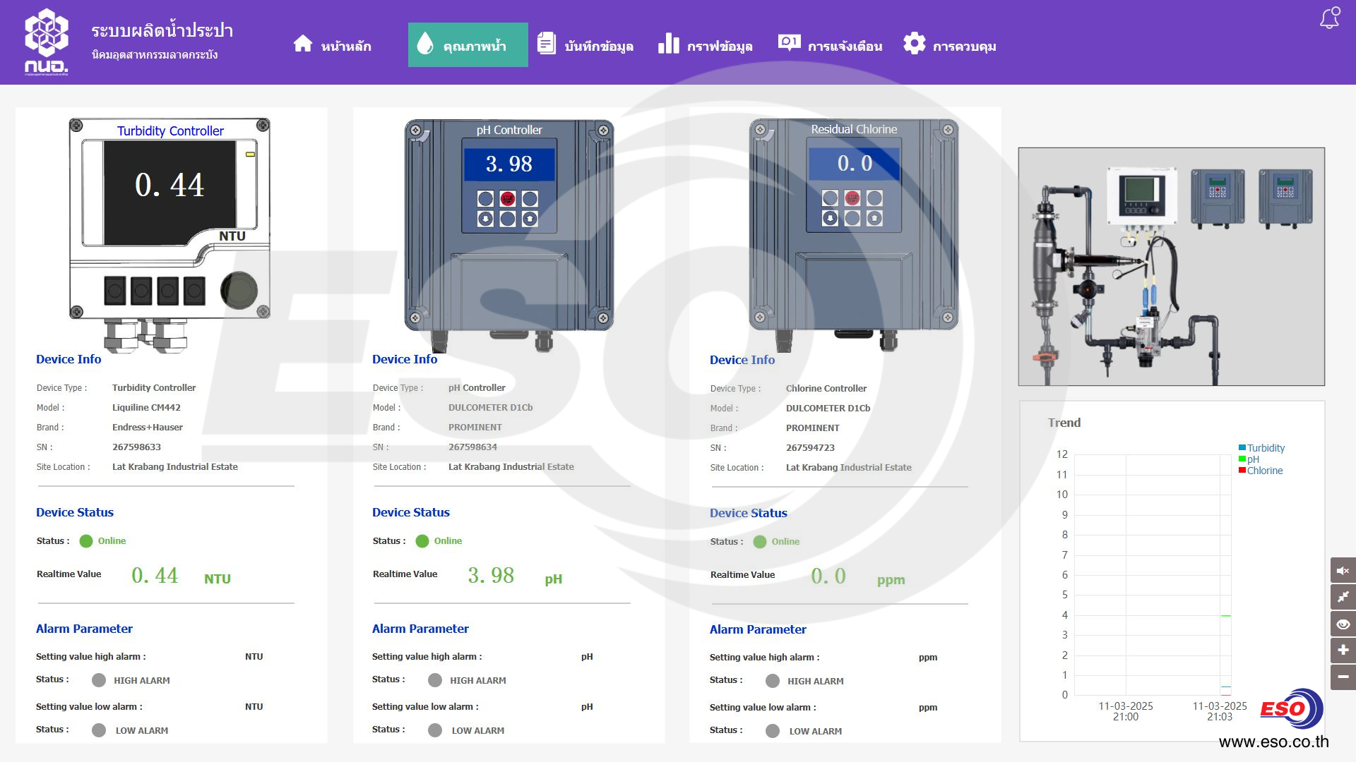
Task: Click the minus zoom-out icon
Action: 1343,677
